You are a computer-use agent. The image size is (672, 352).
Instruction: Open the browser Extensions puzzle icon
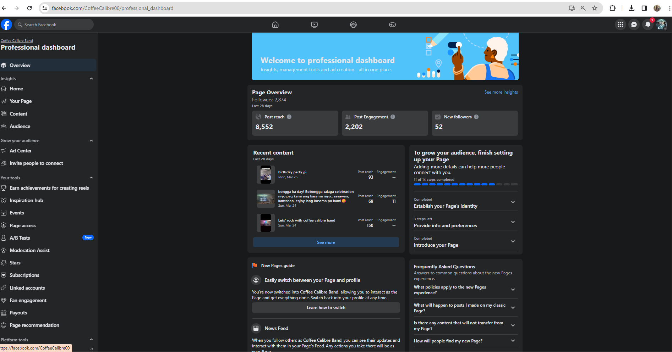[x=612, y=8]
